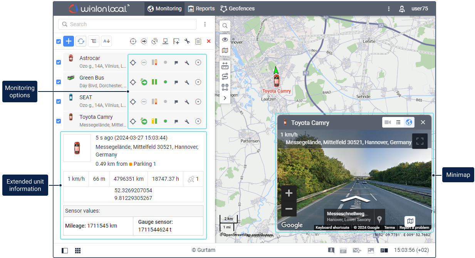475x258 pixels.
Task: Move forward with street view arrow
Action: (355, 199)
